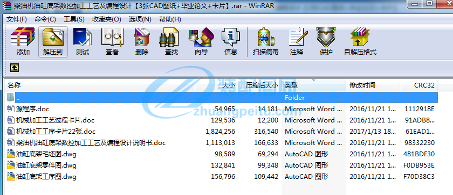
Task: Click CRC32 value 98332230
Action: point(418,143)
